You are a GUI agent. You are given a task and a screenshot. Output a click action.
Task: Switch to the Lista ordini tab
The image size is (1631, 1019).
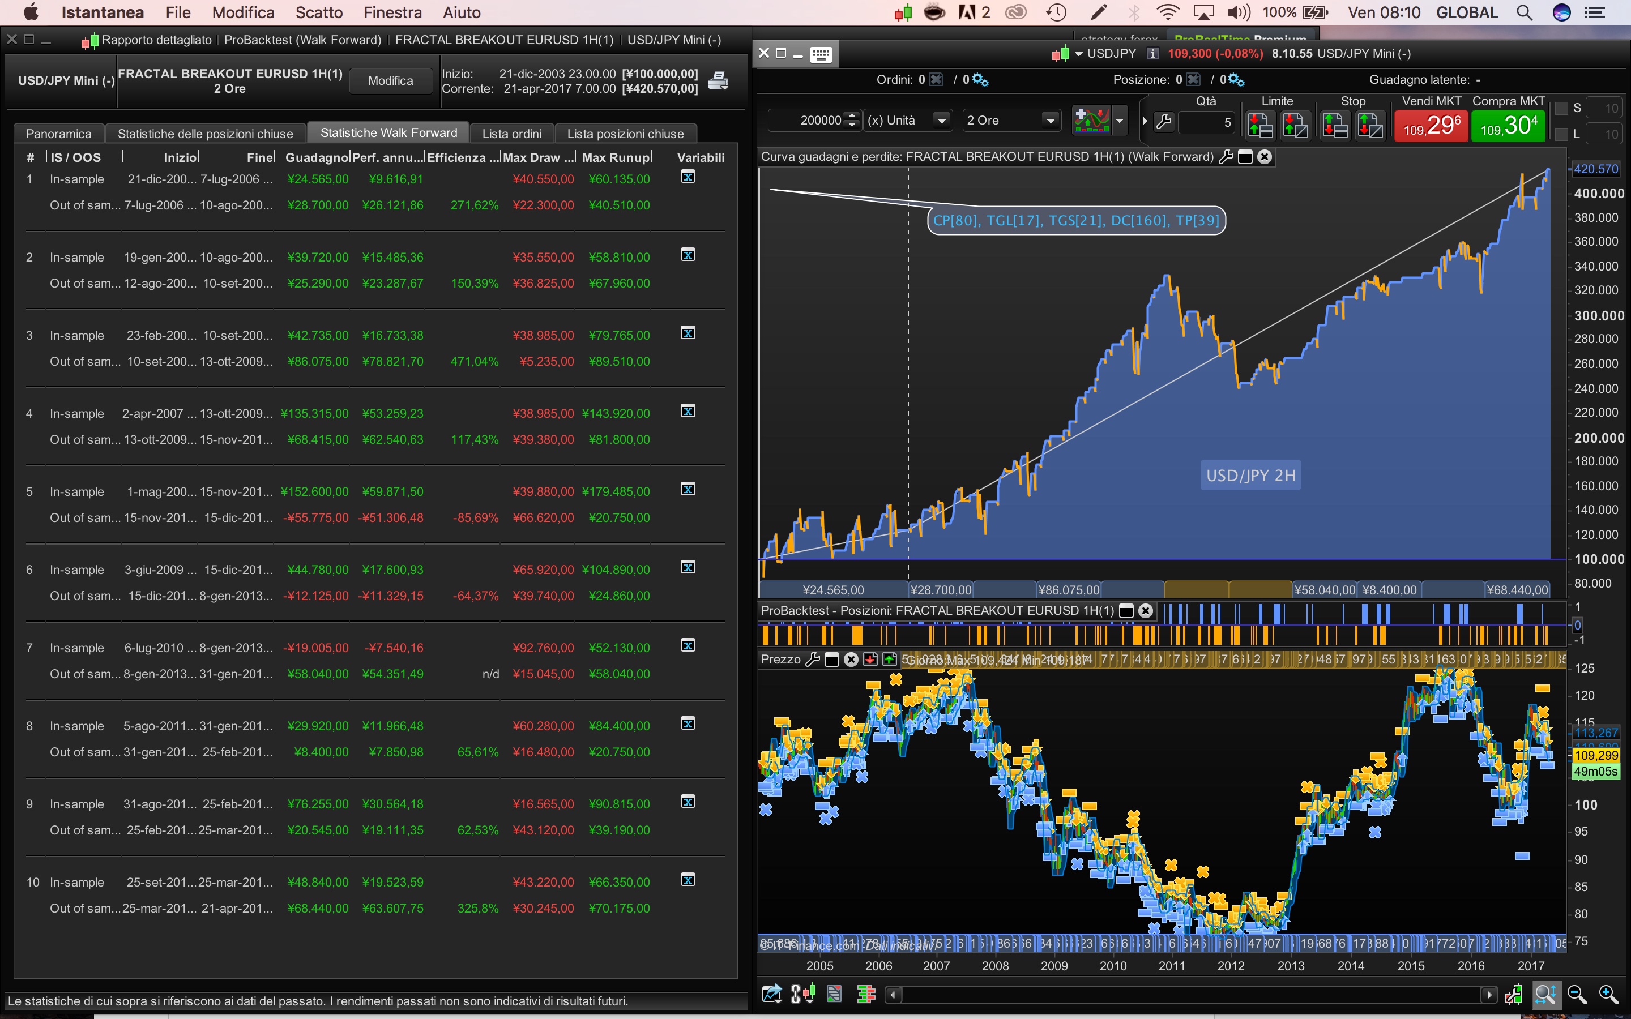point(511,134)
